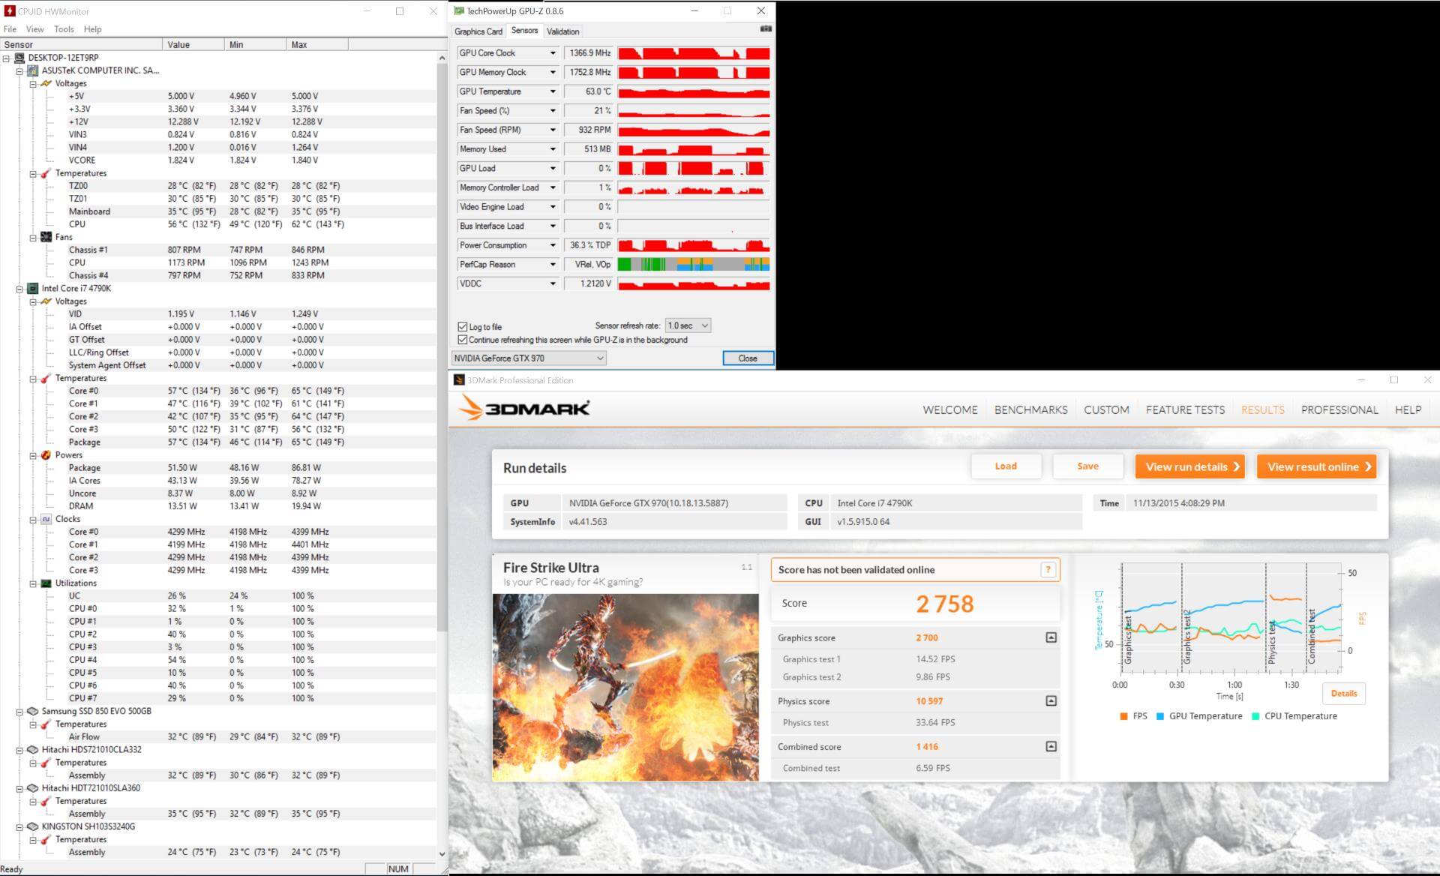Open the Sensor refresh rate dropdown
Viewport: 1440px width, 876px height.
click(x=688, y=325)
